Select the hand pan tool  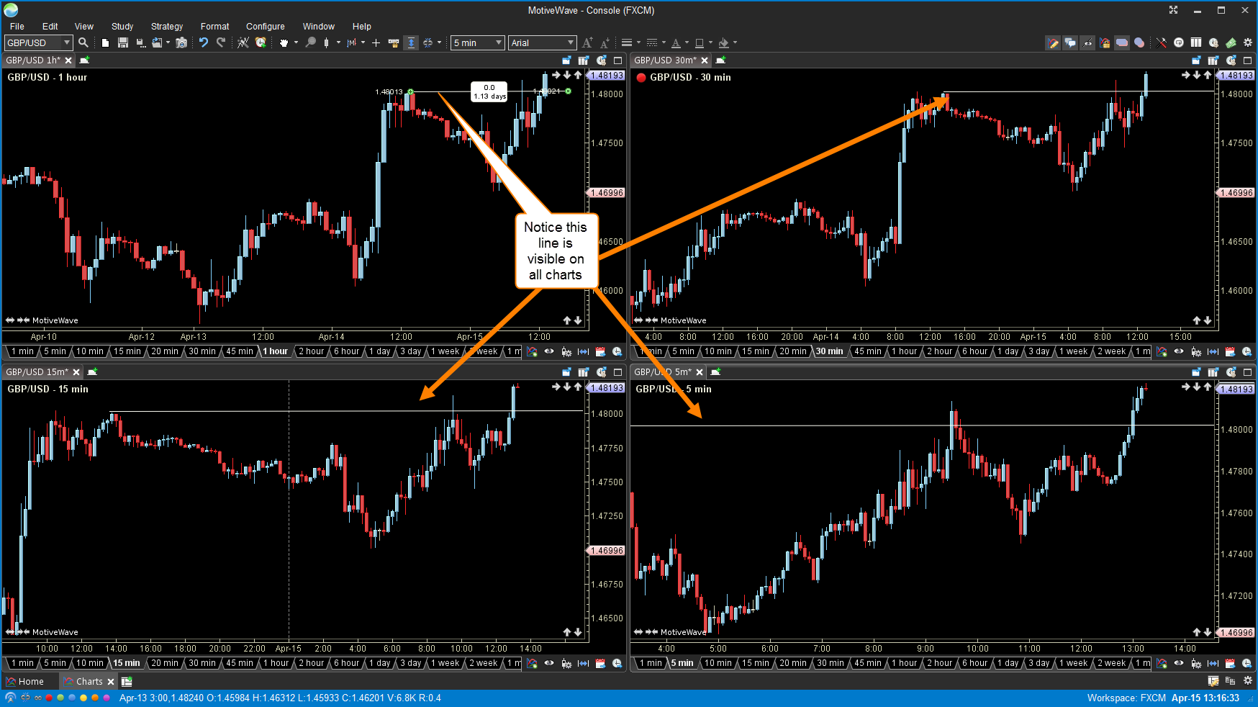(x=284, y=42)
